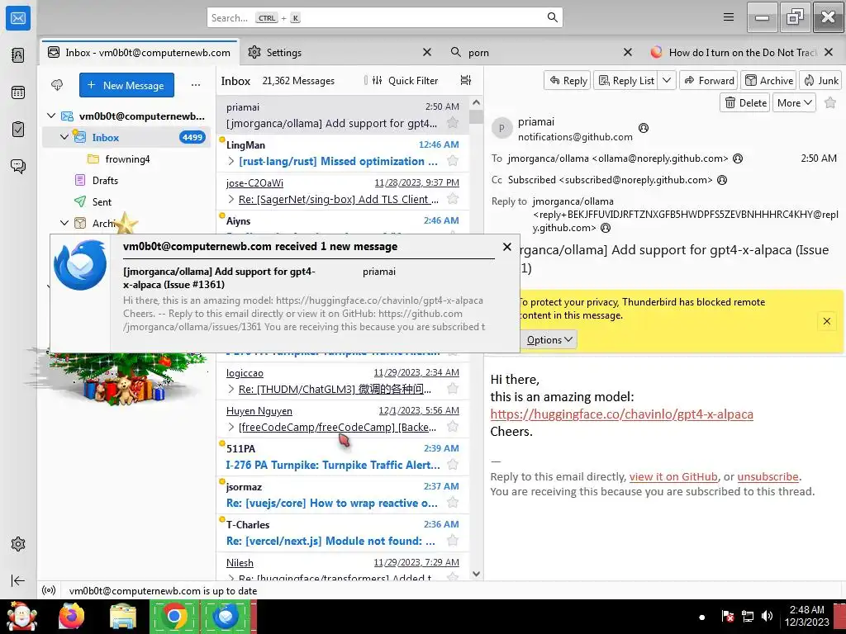
Task: Star the LingMan rust-lang message
Action: coord(453,161)
